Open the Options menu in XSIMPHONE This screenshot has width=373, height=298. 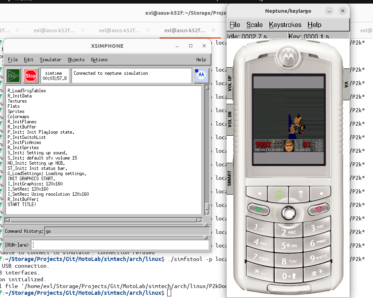pos(99,60)
